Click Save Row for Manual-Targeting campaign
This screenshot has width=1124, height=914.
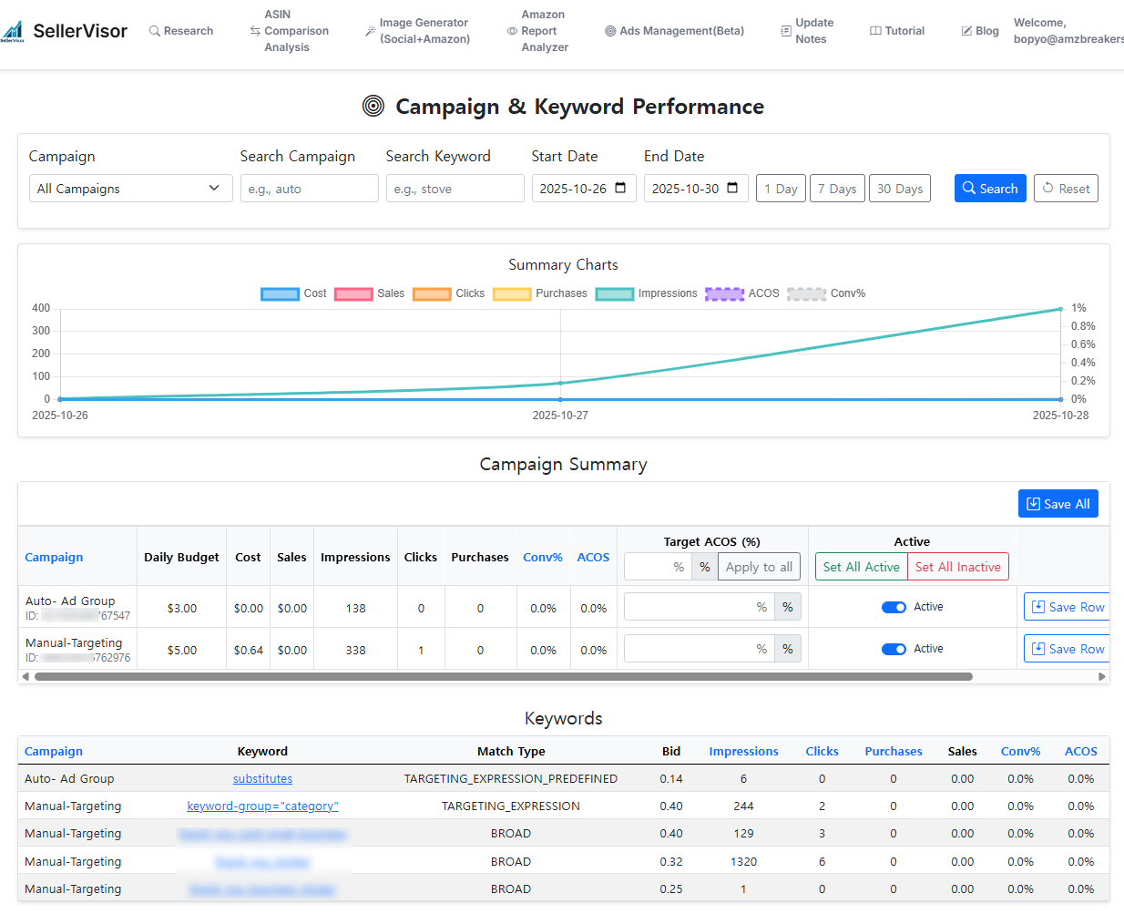[x=1067, y=649]
